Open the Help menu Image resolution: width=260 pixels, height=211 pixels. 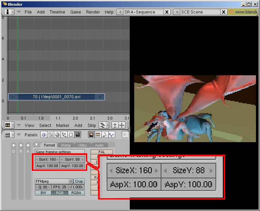[109, 12]
